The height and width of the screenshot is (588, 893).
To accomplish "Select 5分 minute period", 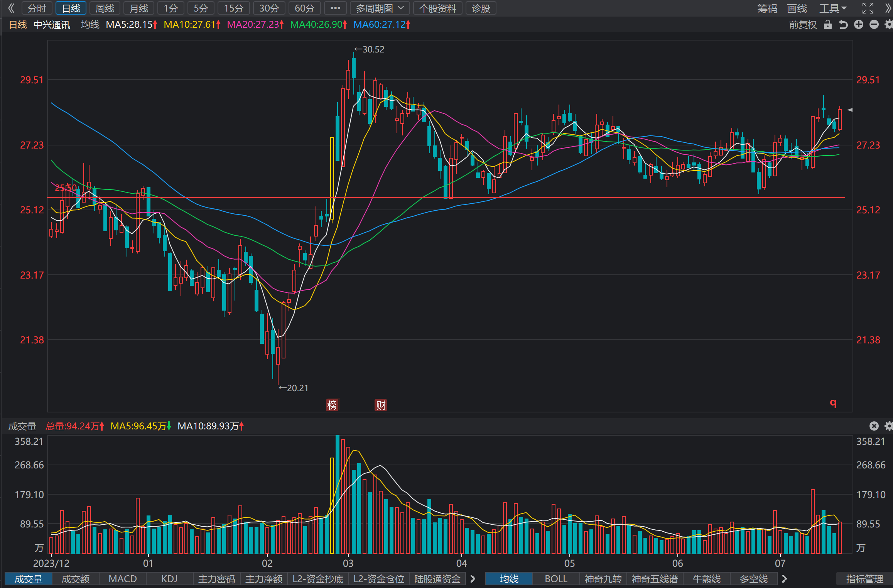I will tap(201, 8).
